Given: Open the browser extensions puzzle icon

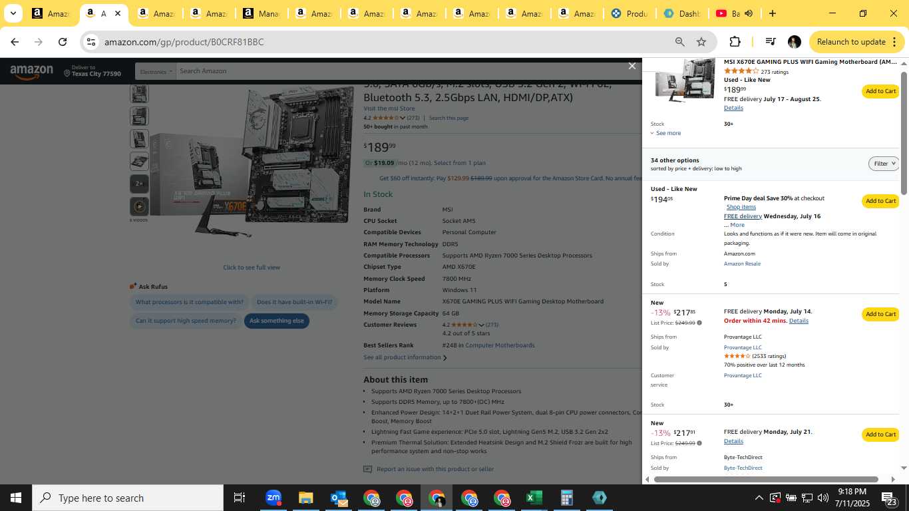Looking at the screenshot, I should click(735, 42).
